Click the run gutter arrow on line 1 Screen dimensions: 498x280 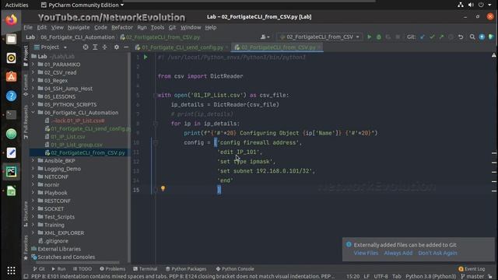[146, 57]
